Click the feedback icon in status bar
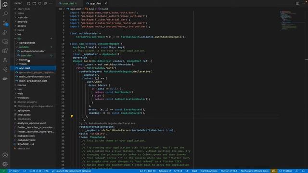The height and width of the screenshot is (173, 308). click(x=297, y=171)
